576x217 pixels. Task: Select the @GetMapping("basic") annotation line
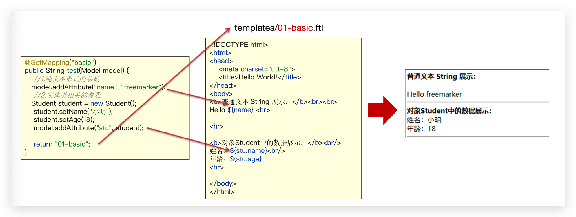(x=60, y=62)
